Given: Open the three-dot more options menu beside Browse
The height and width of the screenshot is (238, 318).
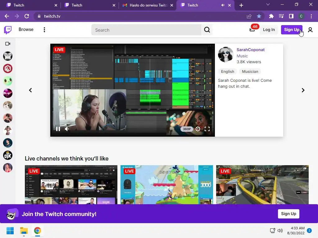Looking at the screenshot, I should 44,30.
